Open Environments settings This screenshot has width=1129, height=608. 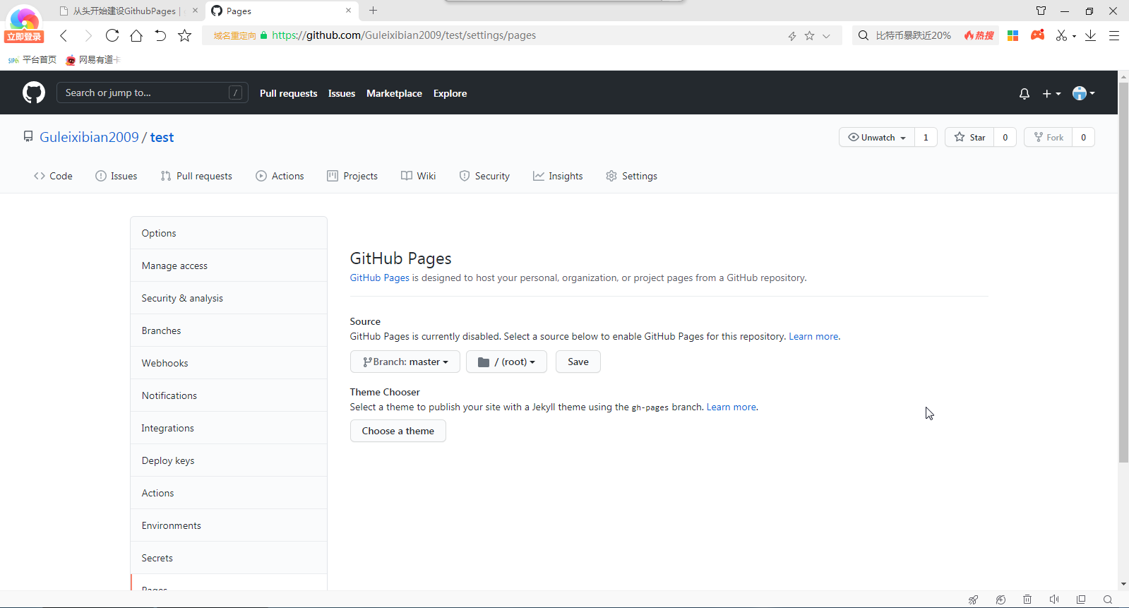tap(229, 525)
